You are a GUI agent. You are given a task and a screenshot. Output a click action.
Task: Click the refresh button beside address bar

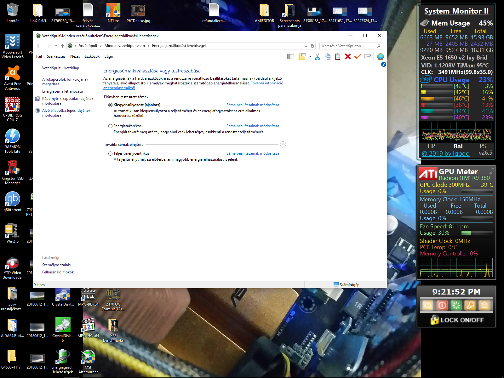312,46
